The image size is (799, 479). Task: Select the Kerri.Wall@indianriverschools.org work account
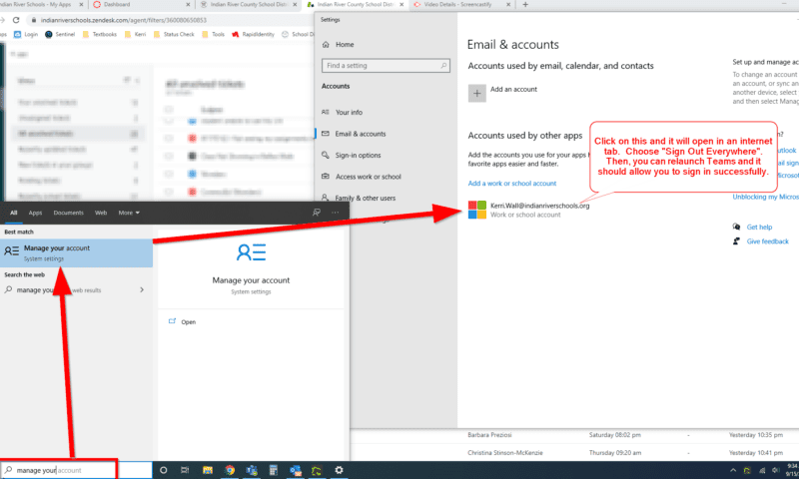(x=529, y=210)
